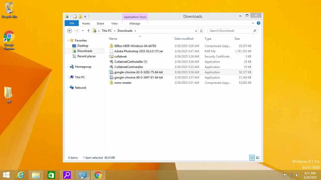Click This PC in the address bar
The width and height of the screenshot is (321, 180).
pos(107,31)
